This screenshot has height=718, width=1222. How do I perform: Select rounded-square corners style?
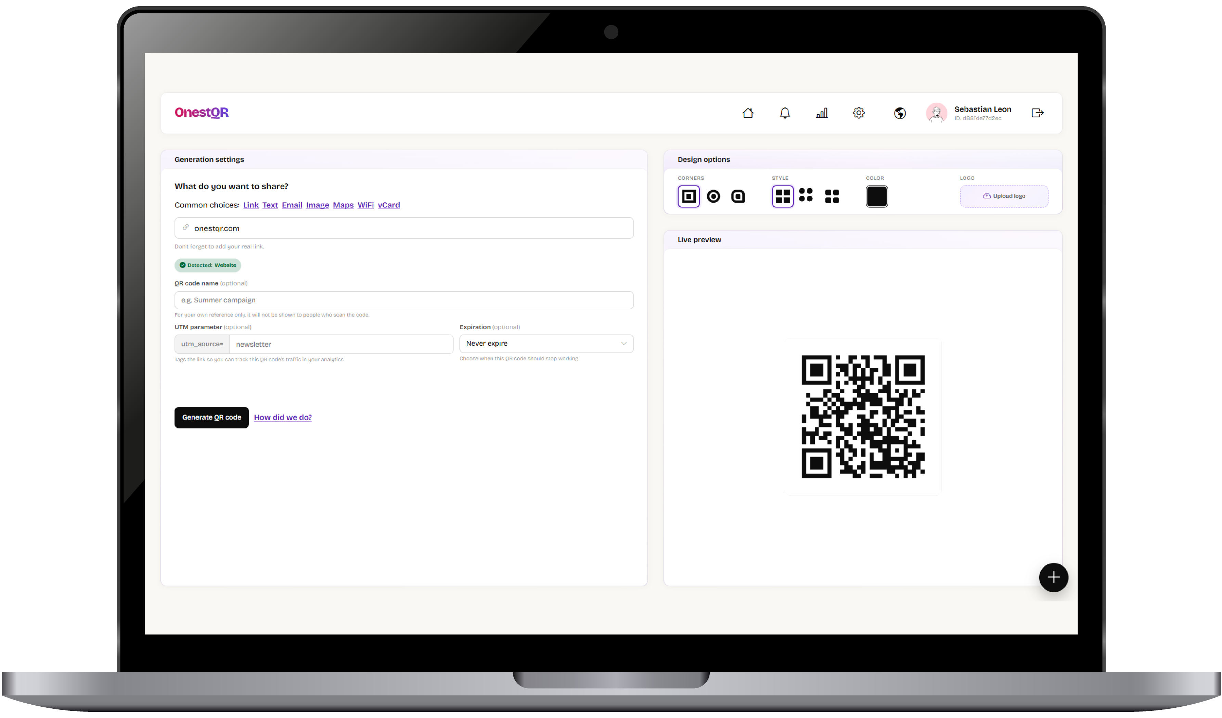click(738, 196)
